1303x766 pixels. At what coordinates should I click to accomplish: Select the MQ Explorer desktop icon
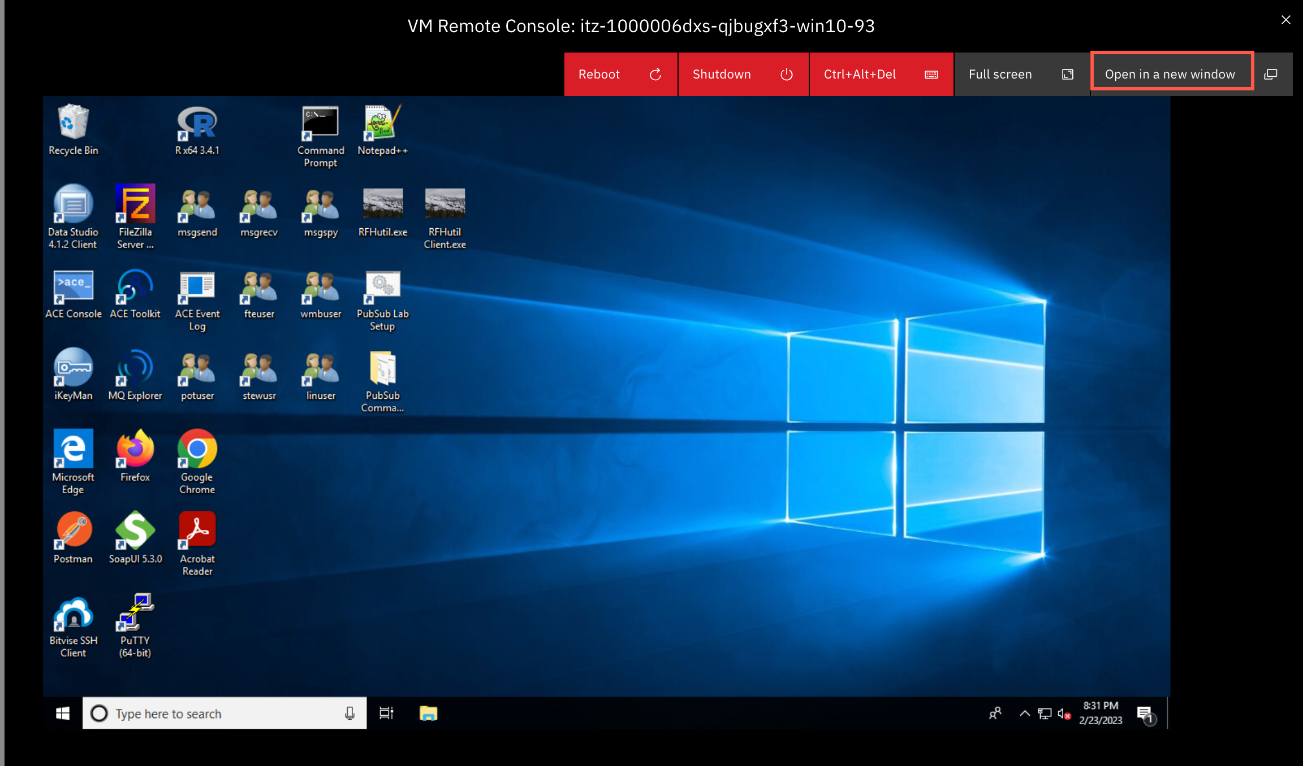[x=135, y=375]
